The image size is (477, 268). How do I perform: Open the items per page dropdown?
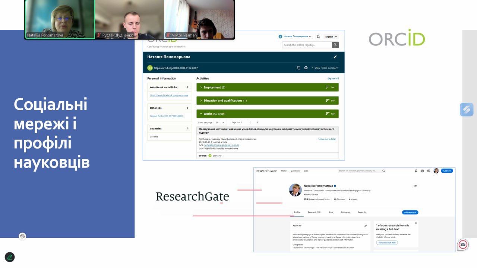[x=219, y=122]
